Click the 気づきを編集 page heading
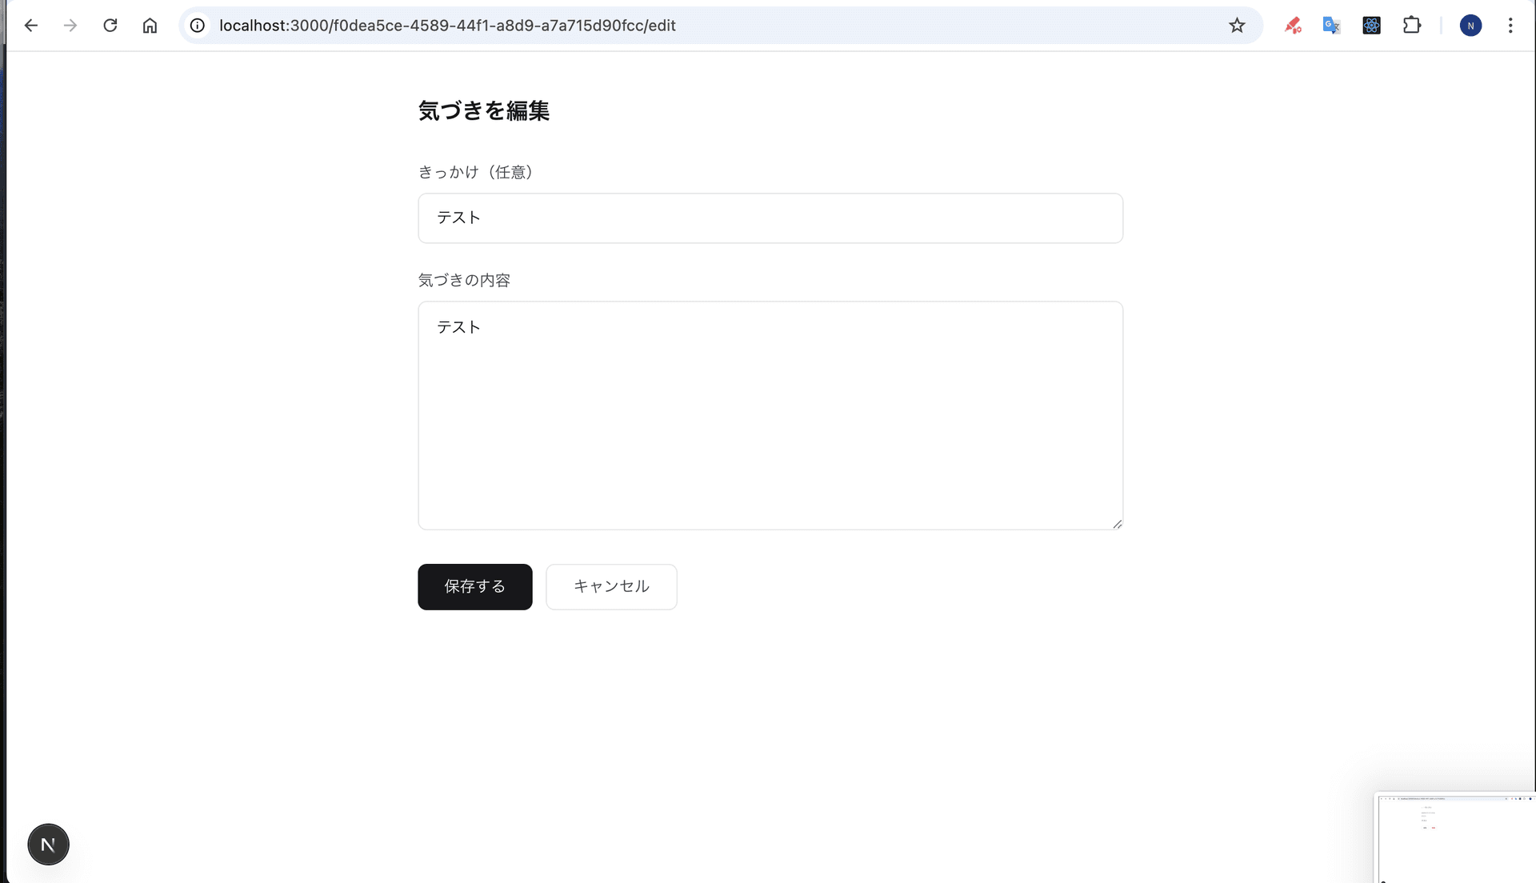 (x=483, y=111)
